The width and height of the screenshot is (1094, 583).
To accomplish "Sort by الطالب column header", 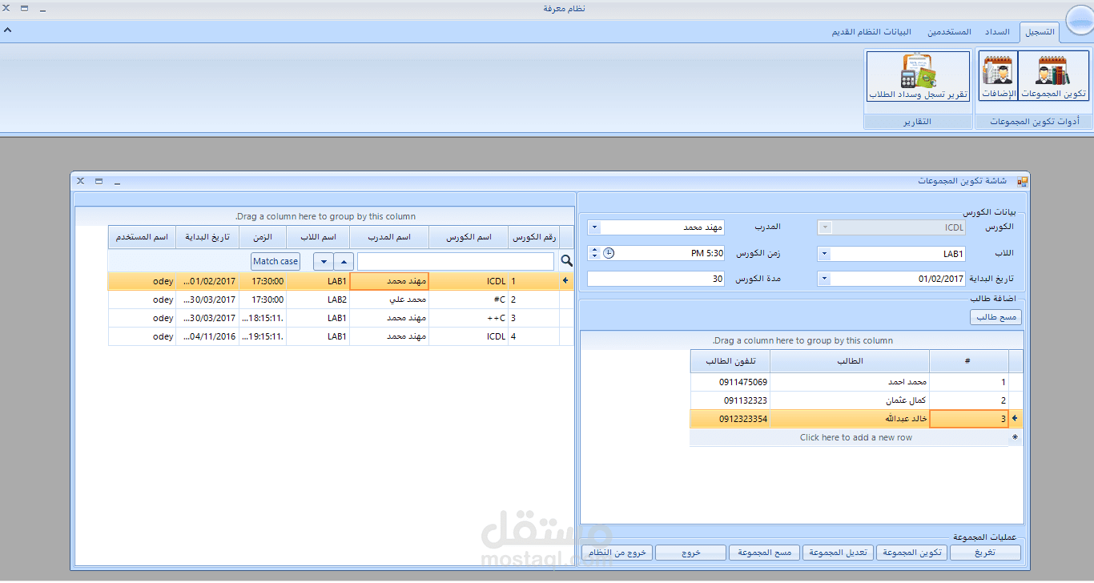I will pos(850,361).
